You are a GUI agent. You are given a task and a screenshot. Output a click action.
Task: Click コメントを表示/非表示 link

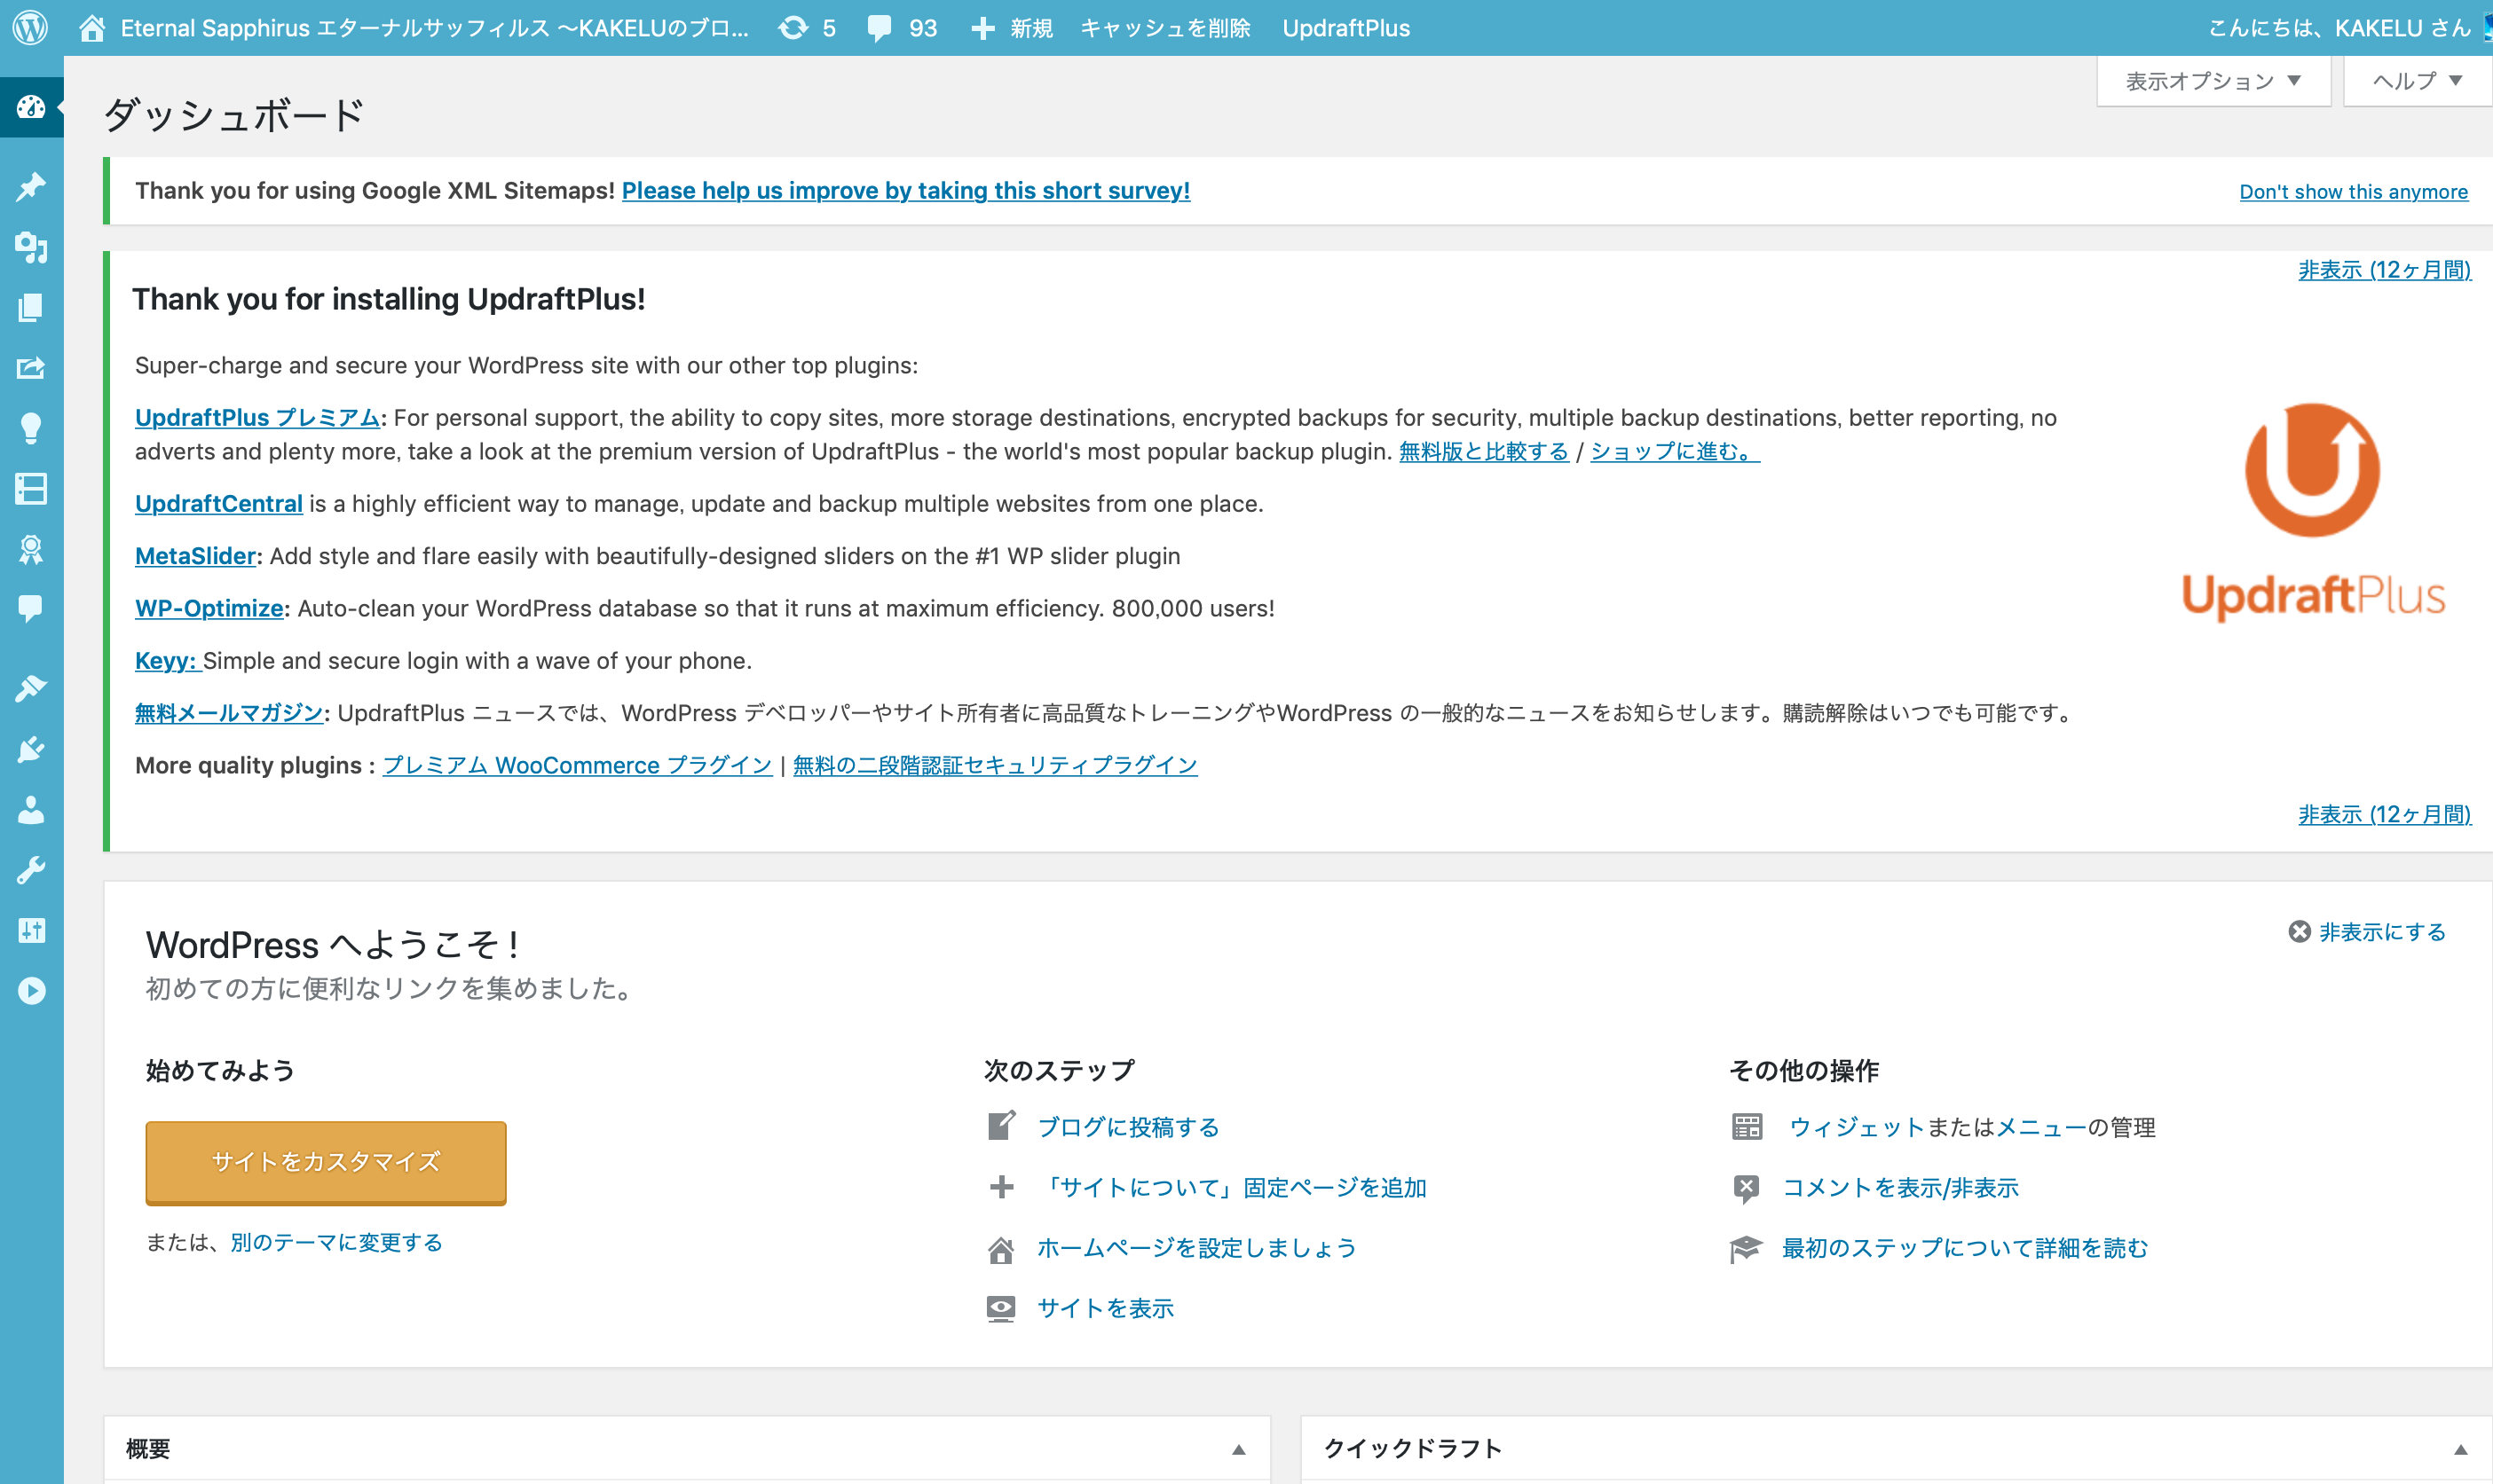pyautogui.click(x=1900, y=1187)
